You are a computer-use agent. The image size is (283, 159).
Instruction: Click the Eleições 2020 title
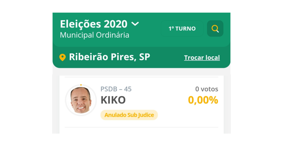[x=94, y=24]
